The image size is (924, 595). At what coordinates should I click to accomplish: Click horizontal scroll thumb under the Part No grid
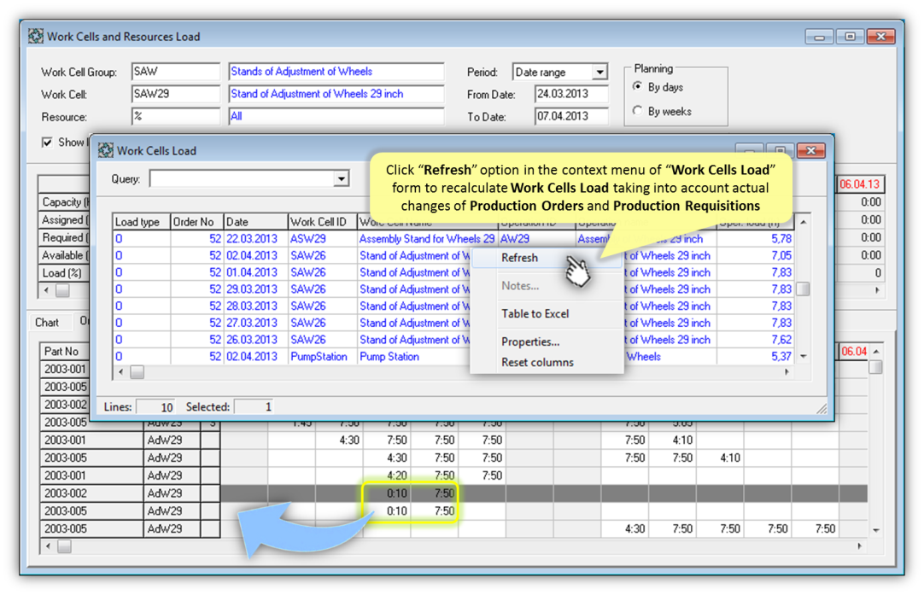64,546
